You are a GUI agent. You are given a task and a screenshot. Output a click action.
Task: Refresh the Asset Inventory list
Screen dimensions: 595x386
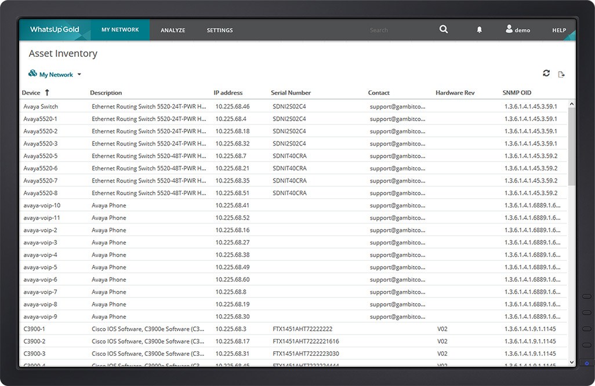[x=546, y=73]
